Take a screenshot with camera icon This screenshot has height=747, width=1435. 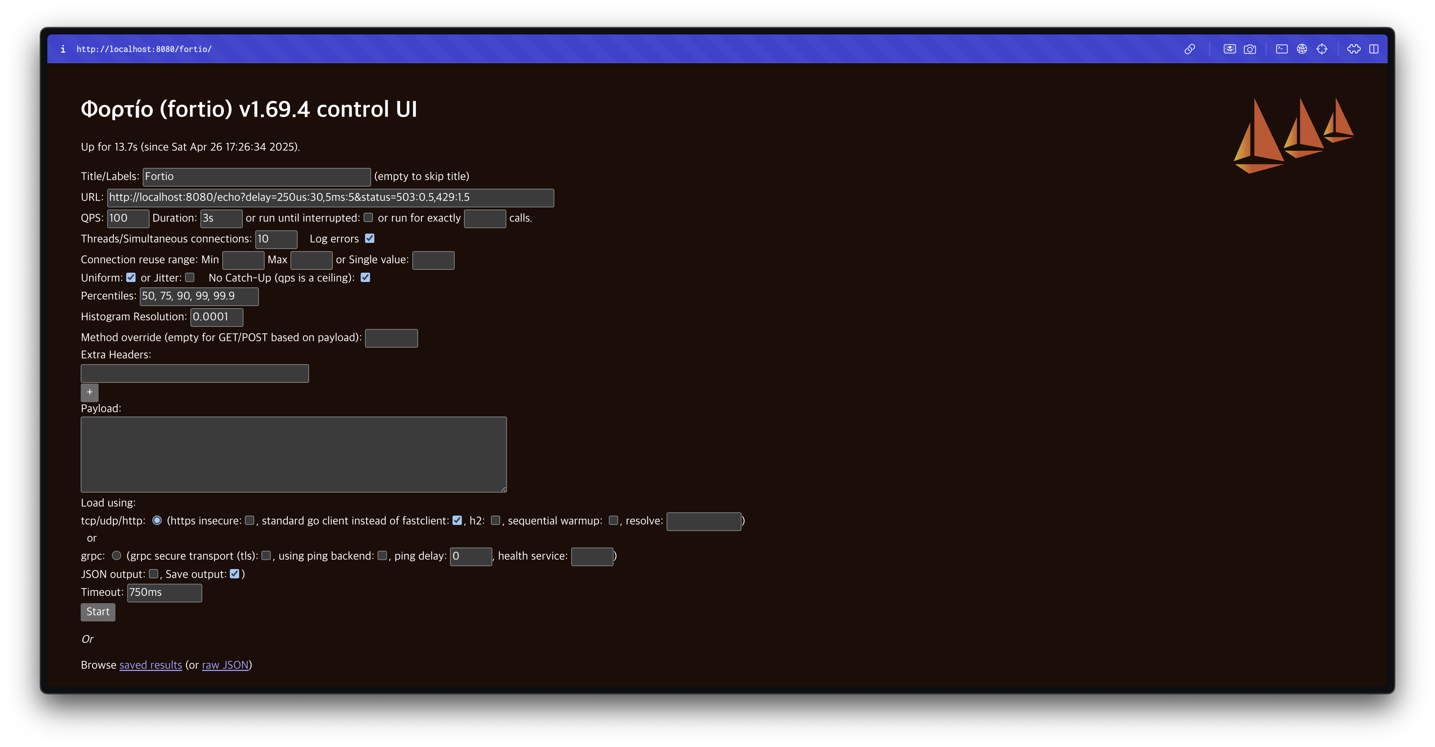tap(1250, 49)
